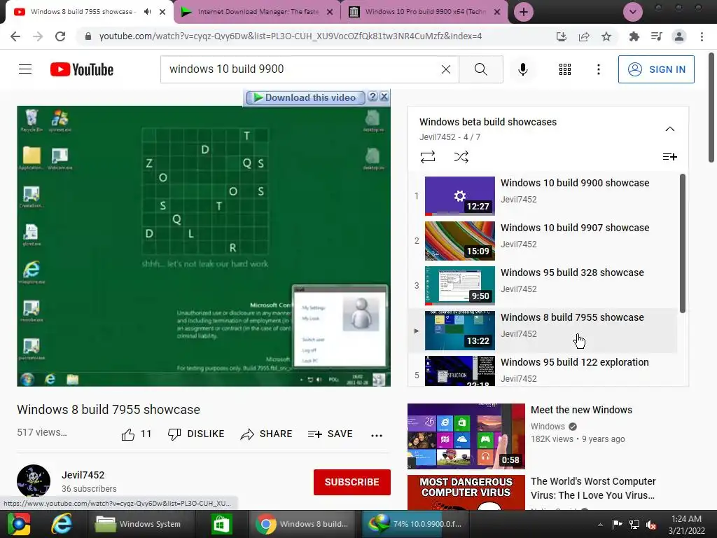
Task: Open IDM download panel help
Action: point(373,97)
